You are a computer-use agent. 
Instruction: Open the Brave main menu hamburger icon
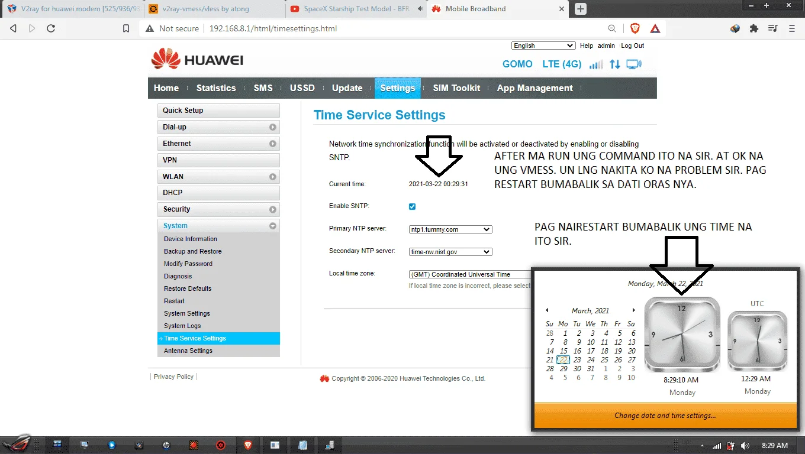click(792, 28)
